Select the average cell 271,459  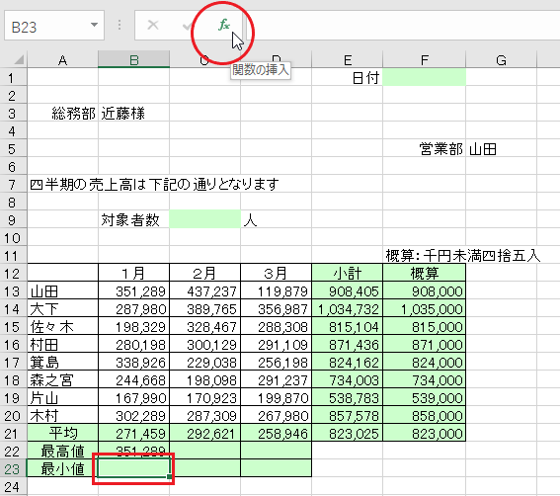pyautogui.click(x=134, y=433)
